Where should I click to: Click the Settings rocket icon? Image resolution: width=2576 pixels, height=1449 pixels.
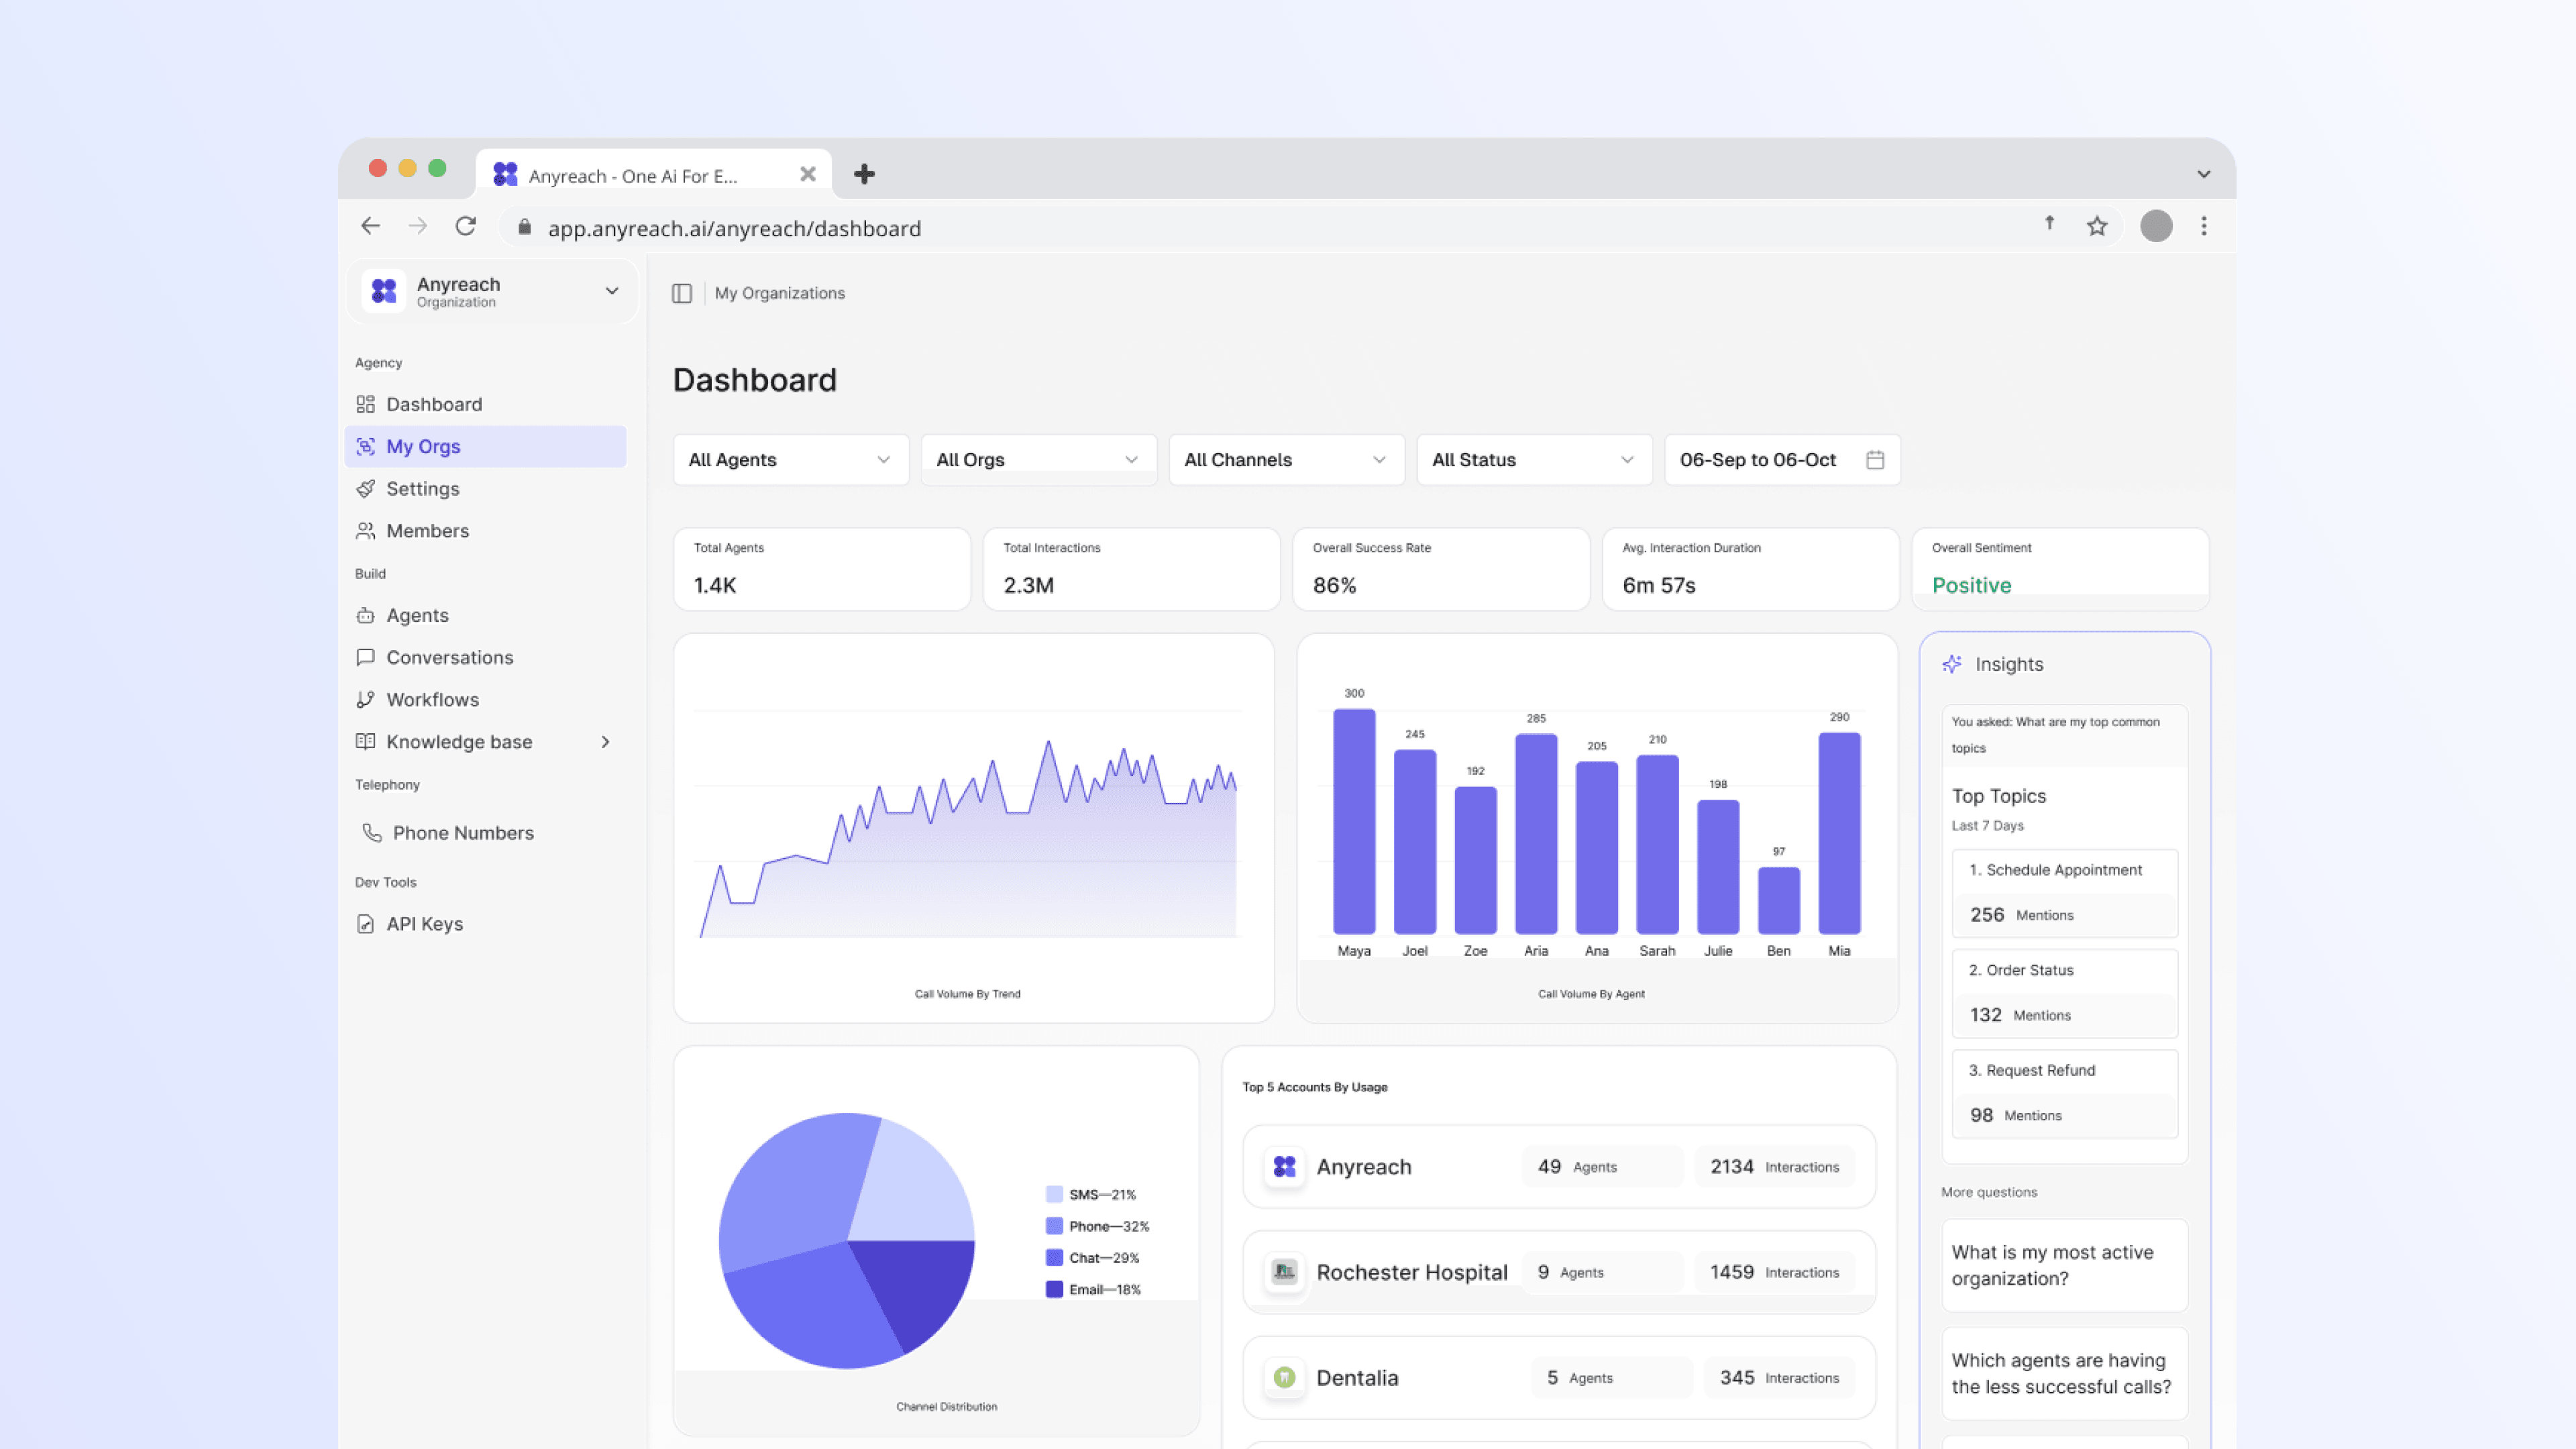tap(366, 488)
